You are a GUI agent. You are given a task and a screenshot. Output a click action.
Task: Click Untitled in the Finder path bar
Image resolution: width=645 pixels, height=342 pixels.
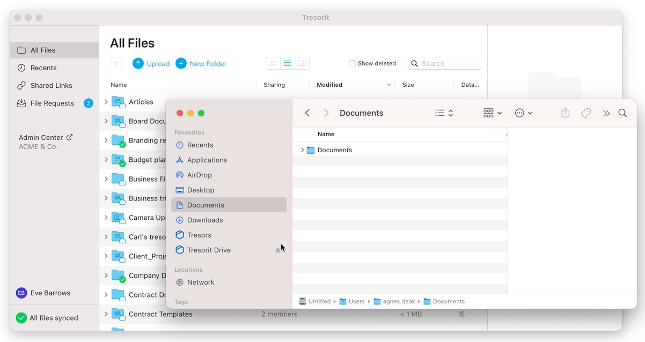[314, 301]
